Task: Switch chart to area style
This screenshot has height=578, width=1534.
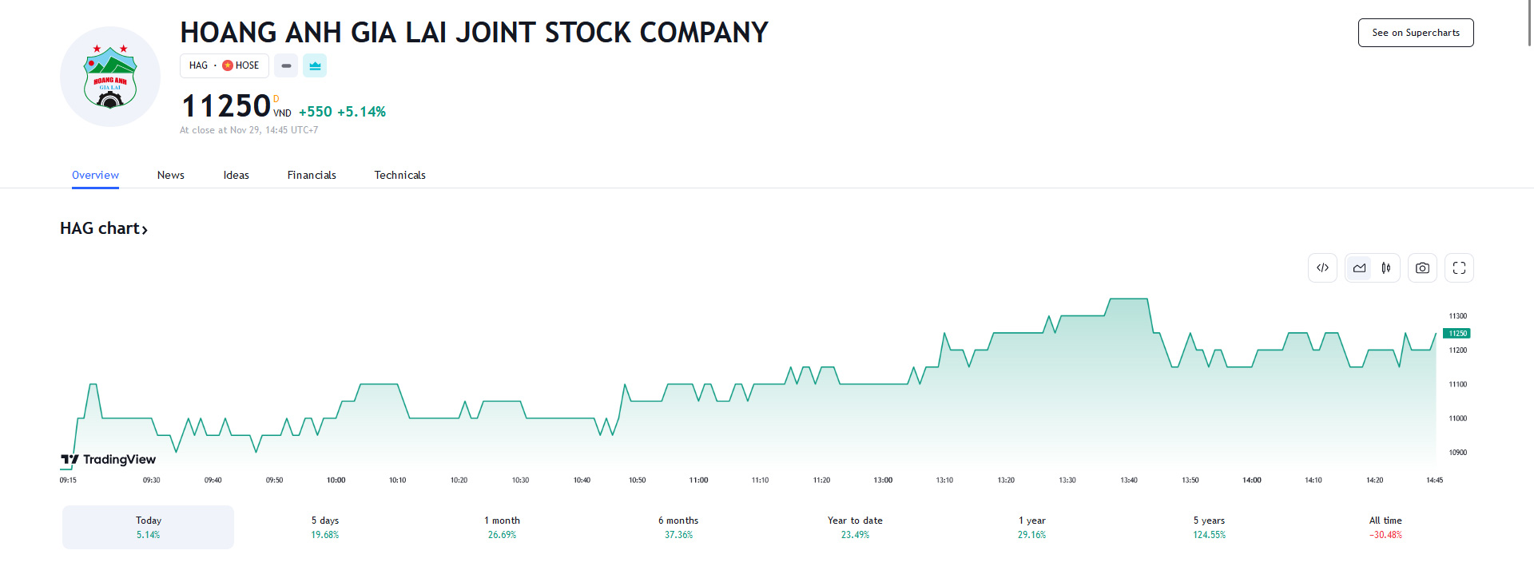Action: pos(1359,268)
